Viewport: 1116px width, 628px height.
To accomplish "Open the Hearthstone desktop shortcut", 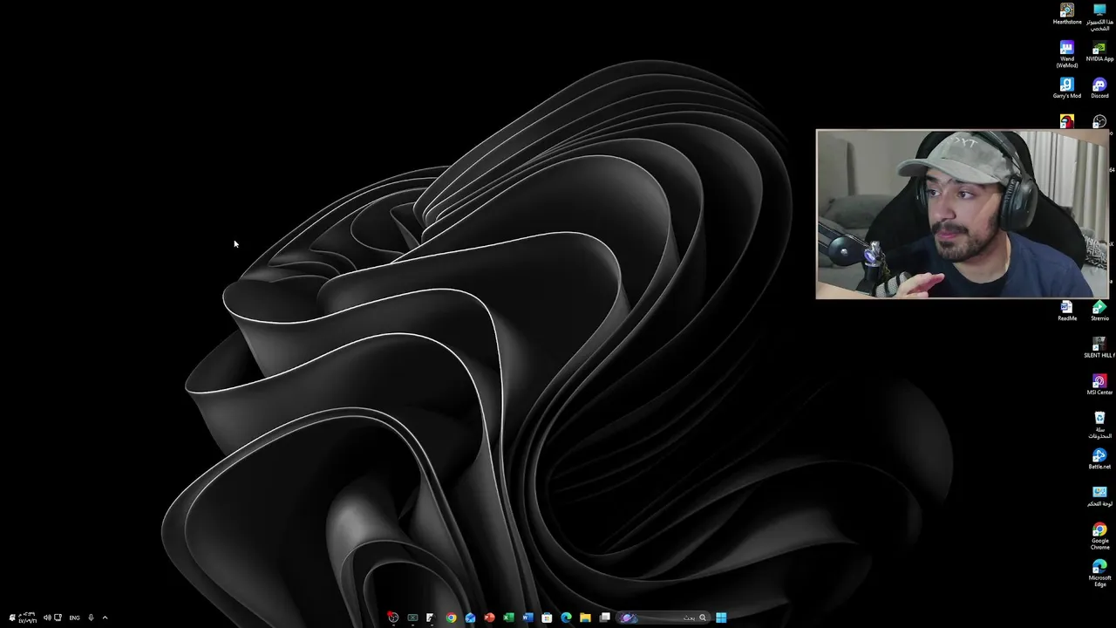I will (x=1067, y=15).
